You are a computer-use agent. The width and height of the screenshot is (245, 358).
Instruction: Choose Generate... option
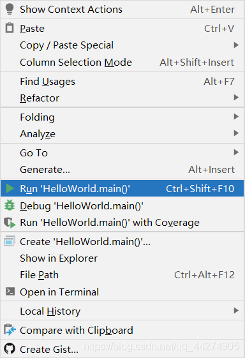[x=122, y=169]
